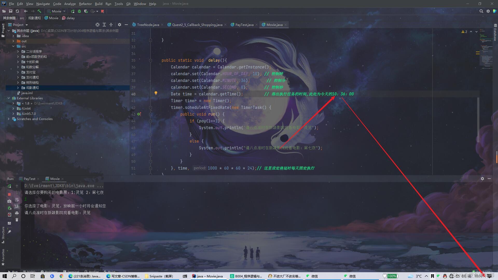
Task: Clear console with the trash icon
Action: (x=17, y=220)
